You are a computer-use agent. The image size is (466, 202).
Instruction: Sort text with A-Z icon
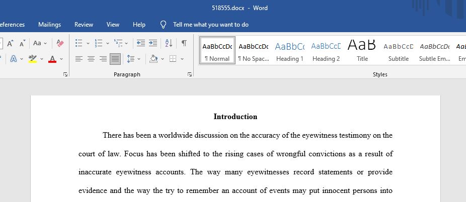point(169,43)
